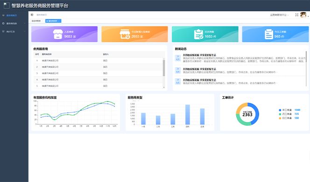Viewport: 310px width, 182px height.
Task: Click the orange new-merchants storefront icon
Action: tap(125, 34)
